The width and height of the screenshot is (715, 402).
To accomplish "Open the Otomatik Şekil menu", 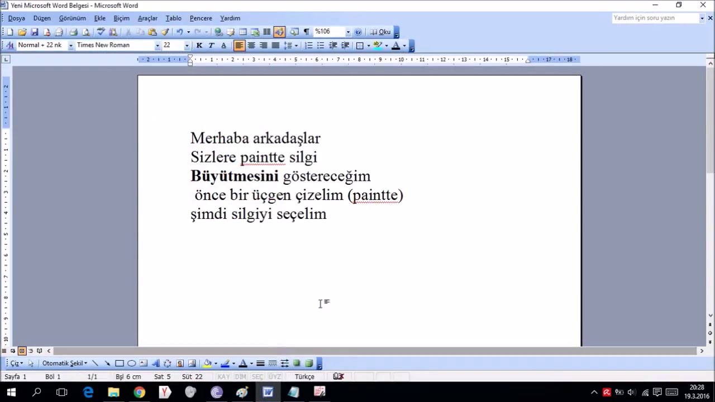I will tap(65, 363).
